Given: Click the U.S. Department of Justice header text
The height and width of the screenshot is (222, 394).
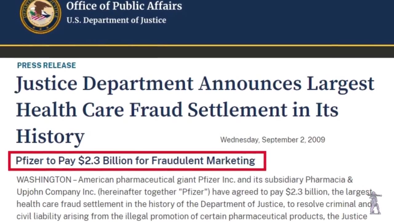Looking at the screenshot, I should tap(116, 20).
